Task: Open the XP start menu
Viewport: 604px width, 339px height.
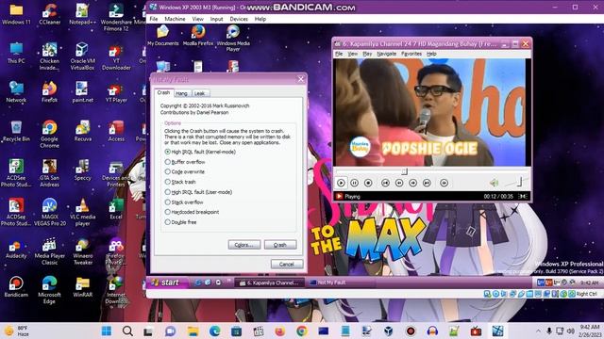Action: click(x=167, y=282)
